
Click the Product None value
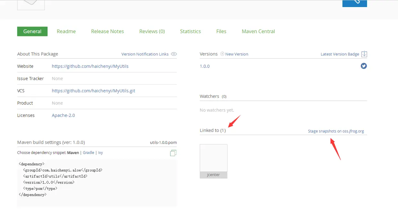57,103
